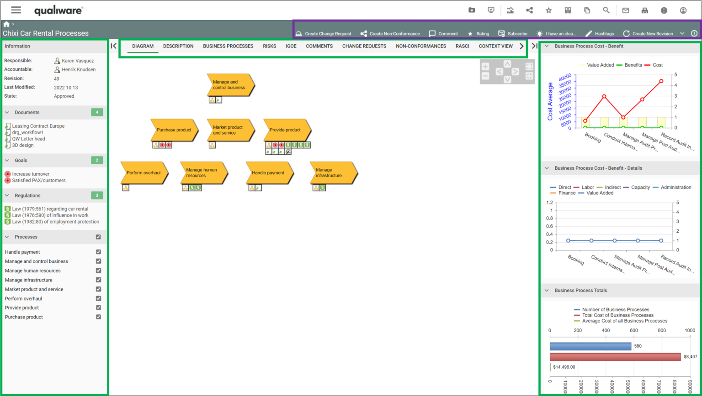Viewport: 702px width, 396px height.
Task: Open the Create Change Request action
Action: click(324, 33)
